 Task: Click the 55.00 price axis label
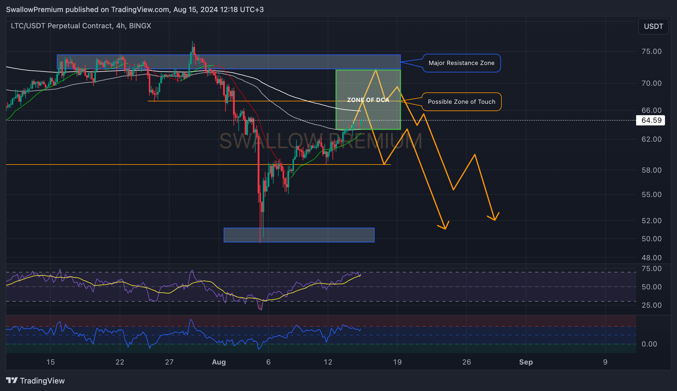651,195
